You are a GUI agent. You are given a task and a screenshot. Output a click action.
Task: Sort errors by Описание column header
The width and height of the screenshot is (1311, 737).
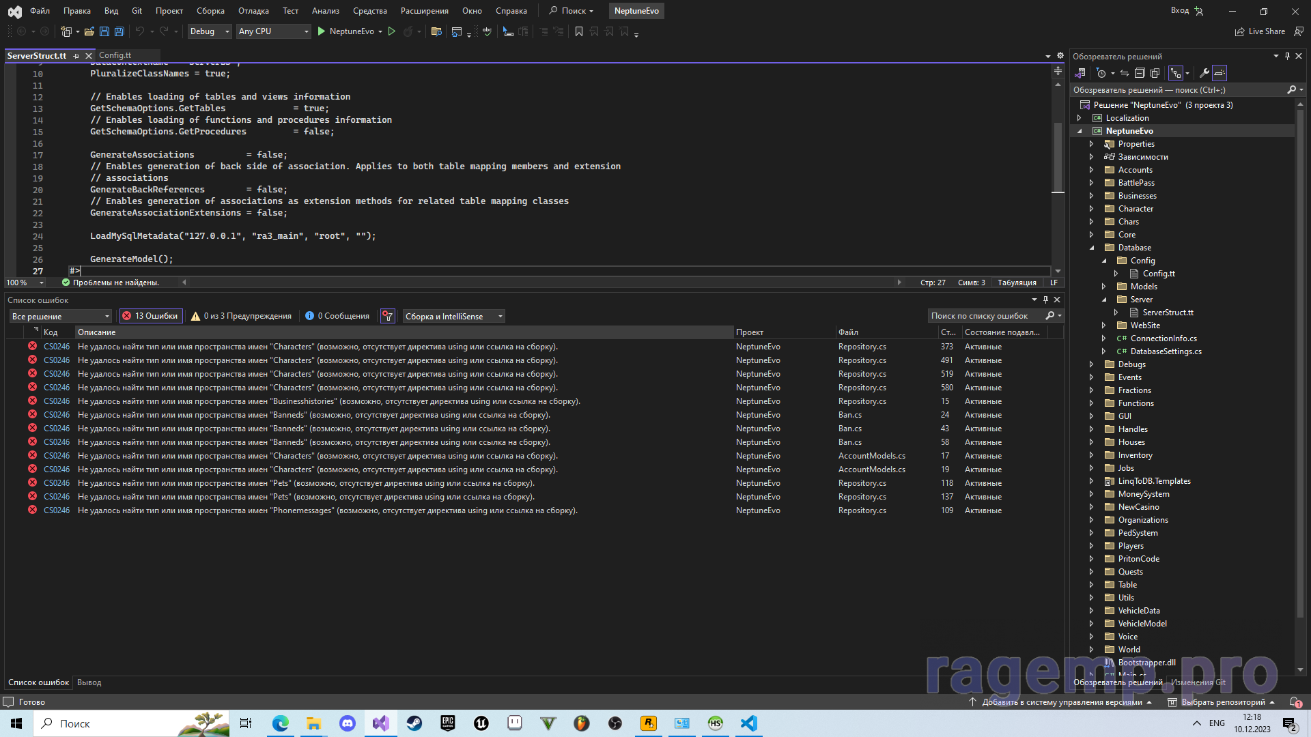404,332
